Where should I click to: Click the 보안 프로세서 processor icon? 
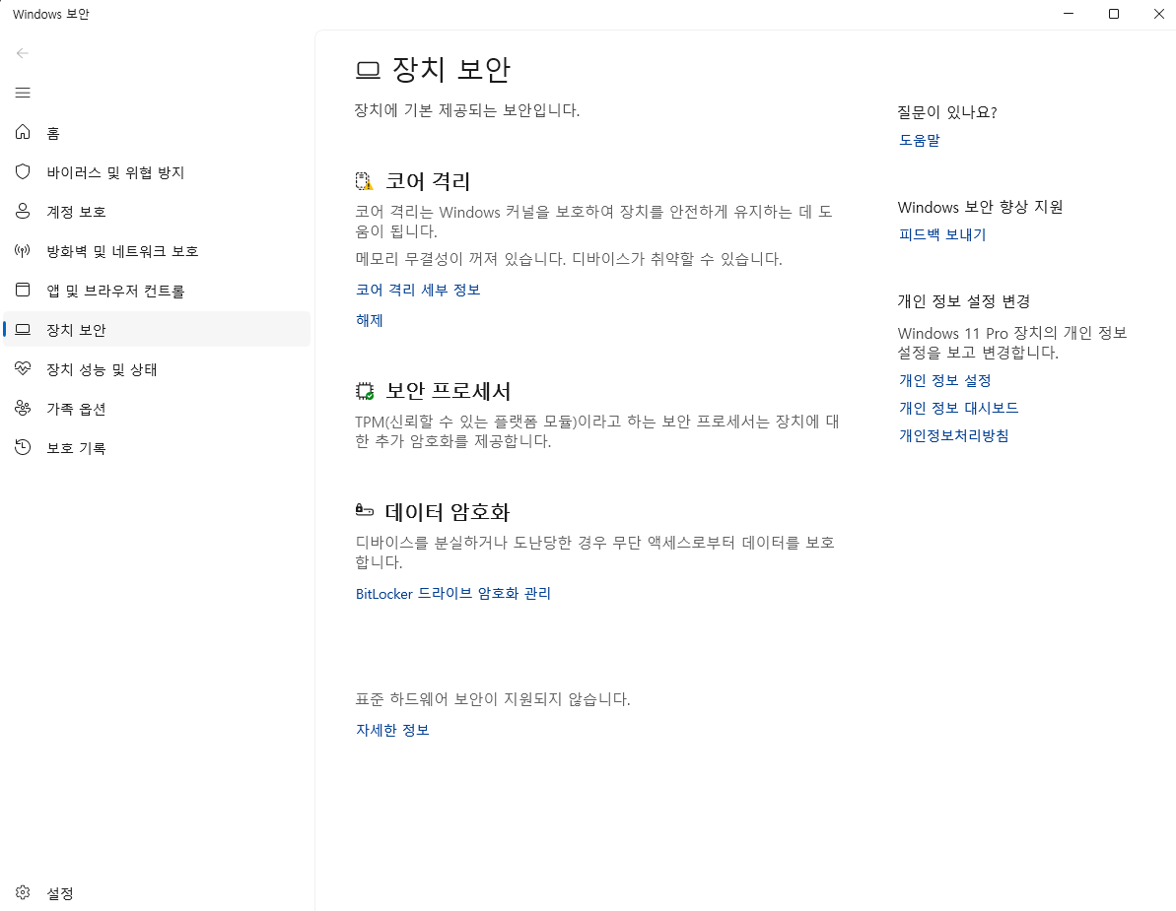(x=364, y=391)
